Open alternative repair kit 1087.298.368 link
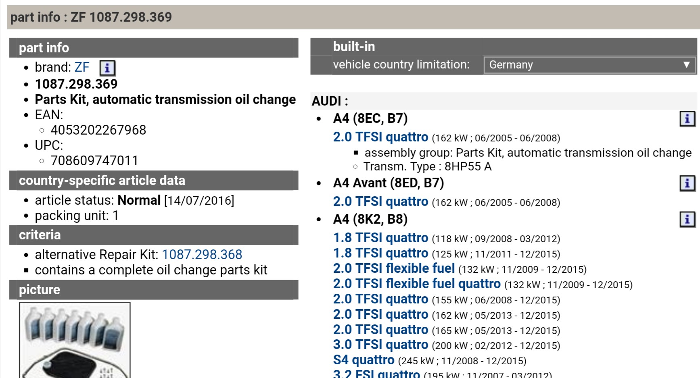 202,255
